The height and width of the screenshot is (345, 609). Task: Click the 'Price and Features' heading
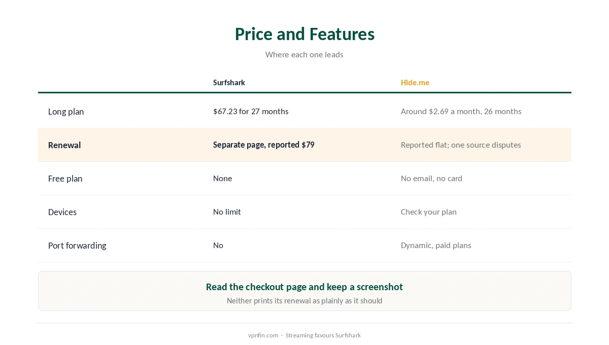tap(304, 34)
